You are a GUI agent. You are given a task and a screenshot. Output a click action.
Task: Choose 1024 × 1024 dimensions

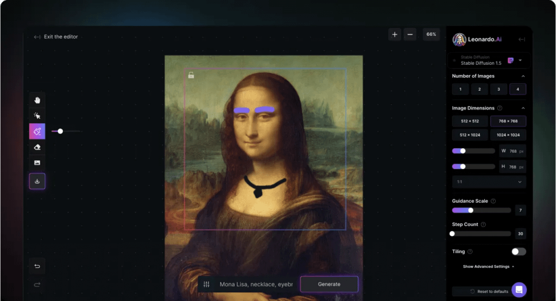[508, 135]
